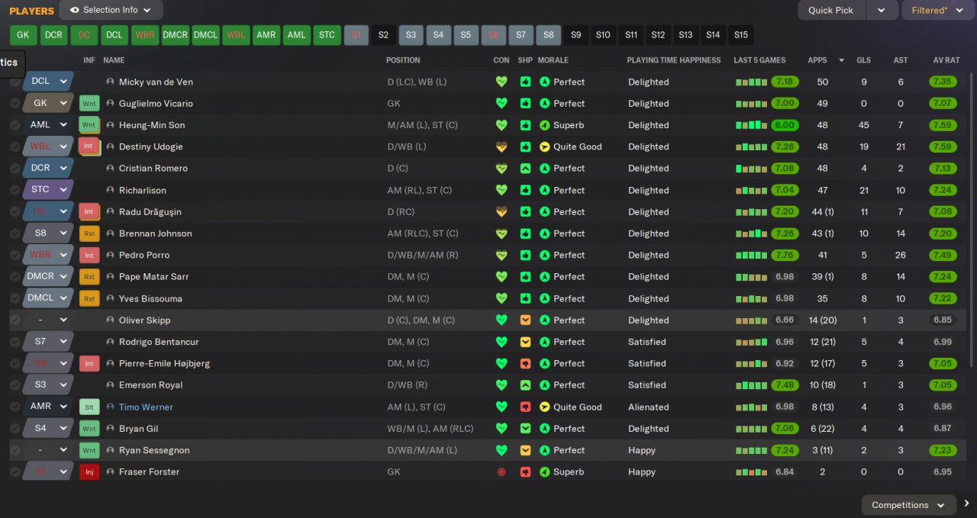Open the partially hidden tactics side tab
The width and height of the screenshot is (977, 518).
point(12,63)
